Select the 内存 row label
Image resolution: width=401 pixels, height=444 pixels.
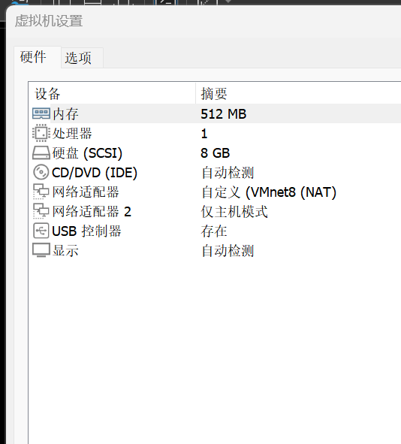pos(65,114)
